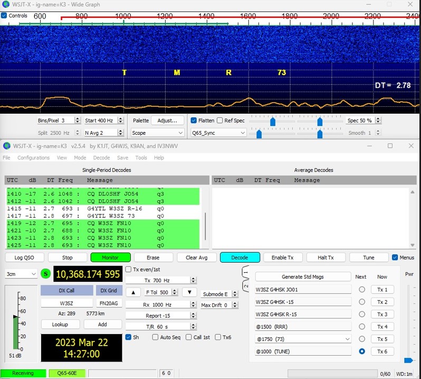Enable the Ref Spec checkbox

click(x=220, y=121)
